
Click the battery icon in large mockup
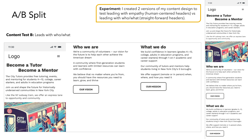(x=59, y=47)
